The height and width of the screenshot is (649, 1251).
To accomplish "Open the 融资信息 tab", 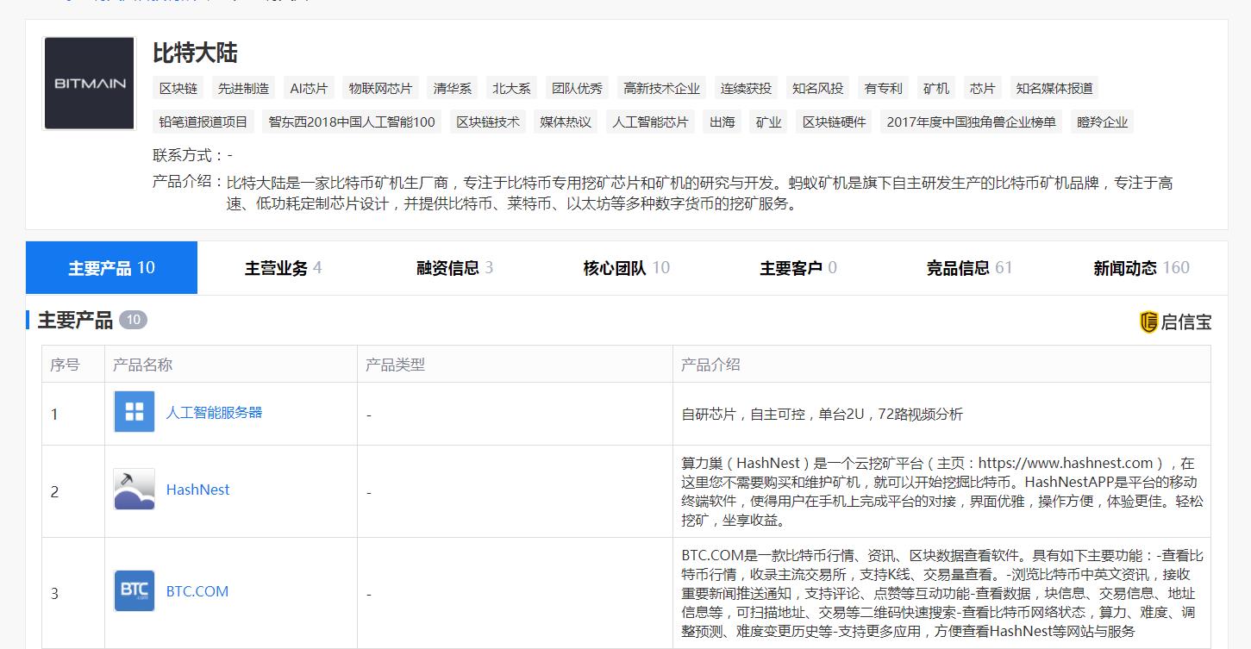I will coord(454,268).
